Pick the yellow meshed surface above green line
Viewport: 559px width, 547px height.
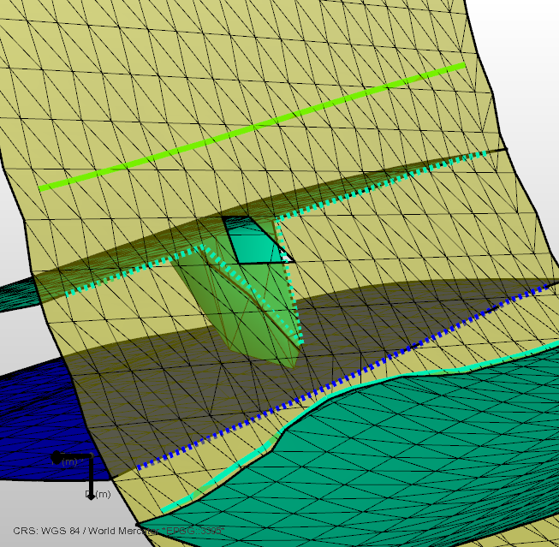pyautogui.click(x=257, y=51)
